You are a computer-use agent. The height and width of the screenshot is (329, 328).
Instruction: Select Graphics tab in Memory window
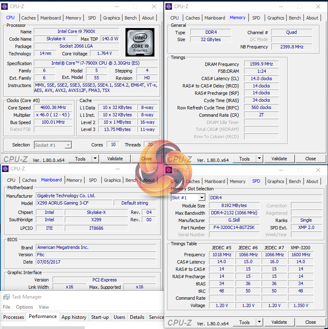276,18
